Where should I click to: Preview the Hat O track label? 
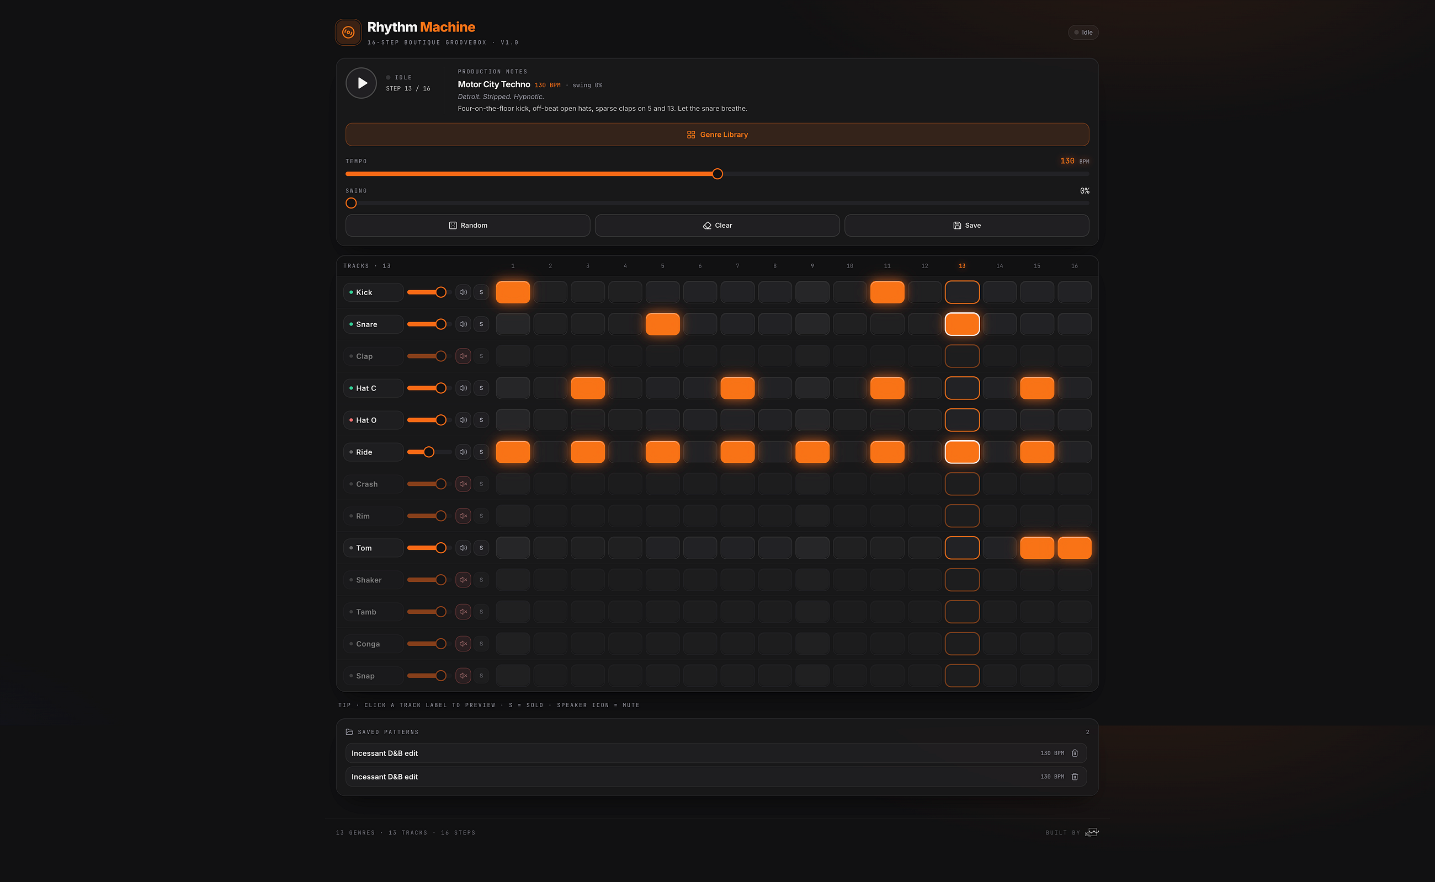coord(374,420)
